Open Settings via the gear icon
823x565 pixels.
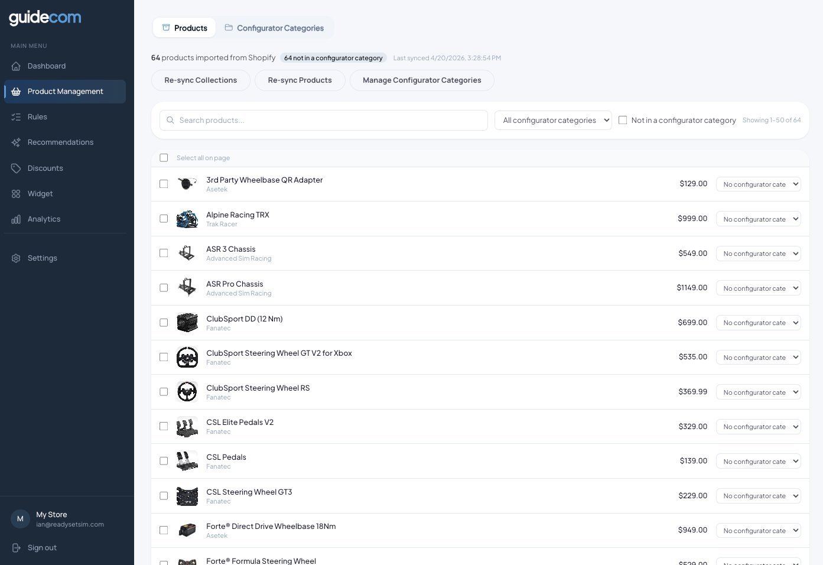tap(16, 258)
